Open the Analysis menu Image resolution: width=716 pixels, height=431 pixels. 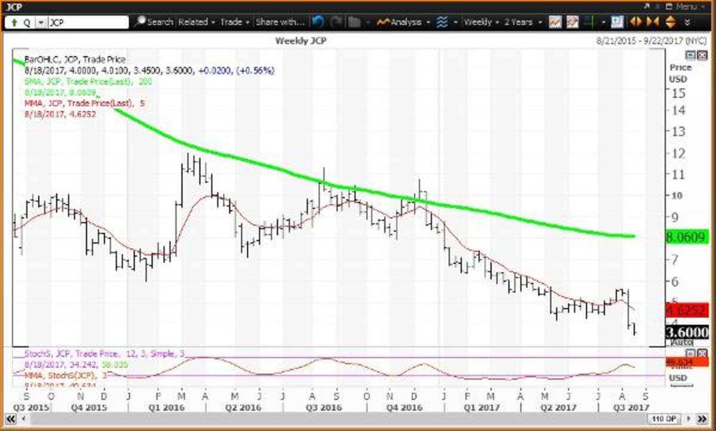click(405, 22)
